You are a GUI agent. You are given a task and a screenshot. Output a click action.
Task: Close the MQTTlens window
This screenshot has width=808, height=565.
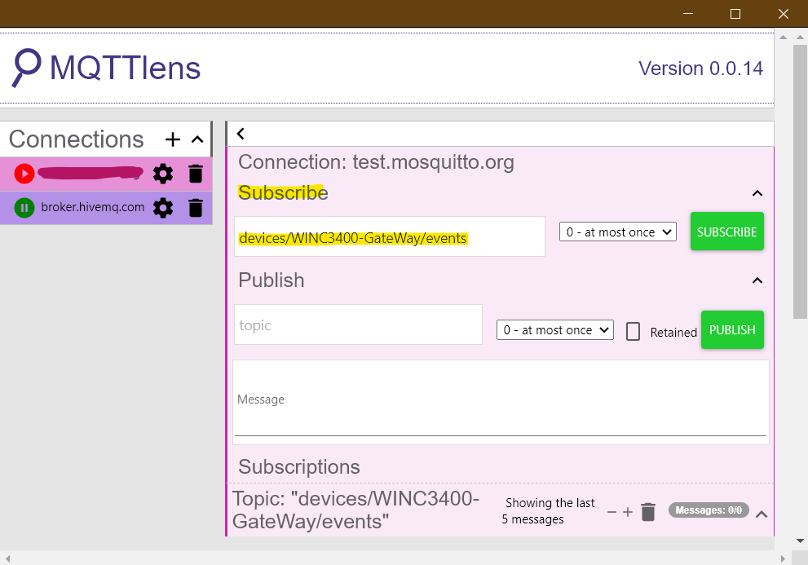click(x=784, y=14)
